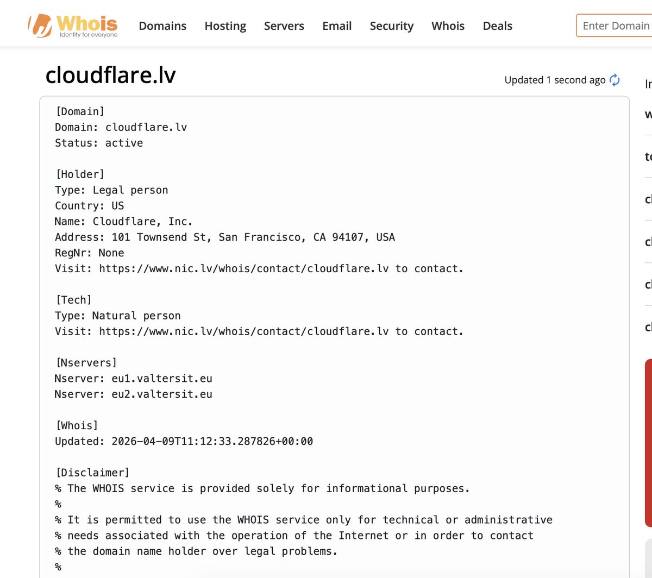Click 'the domain name holder over legal problems' line
Viewport: 652px width, 578px height.
196,552
